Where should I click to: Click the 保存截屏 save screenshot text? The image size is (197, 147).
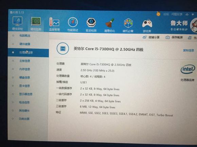pyautogui.click(x=177, y=38)
